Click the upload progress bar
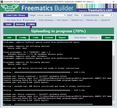The image size is (117, 108). pos(58,31)
